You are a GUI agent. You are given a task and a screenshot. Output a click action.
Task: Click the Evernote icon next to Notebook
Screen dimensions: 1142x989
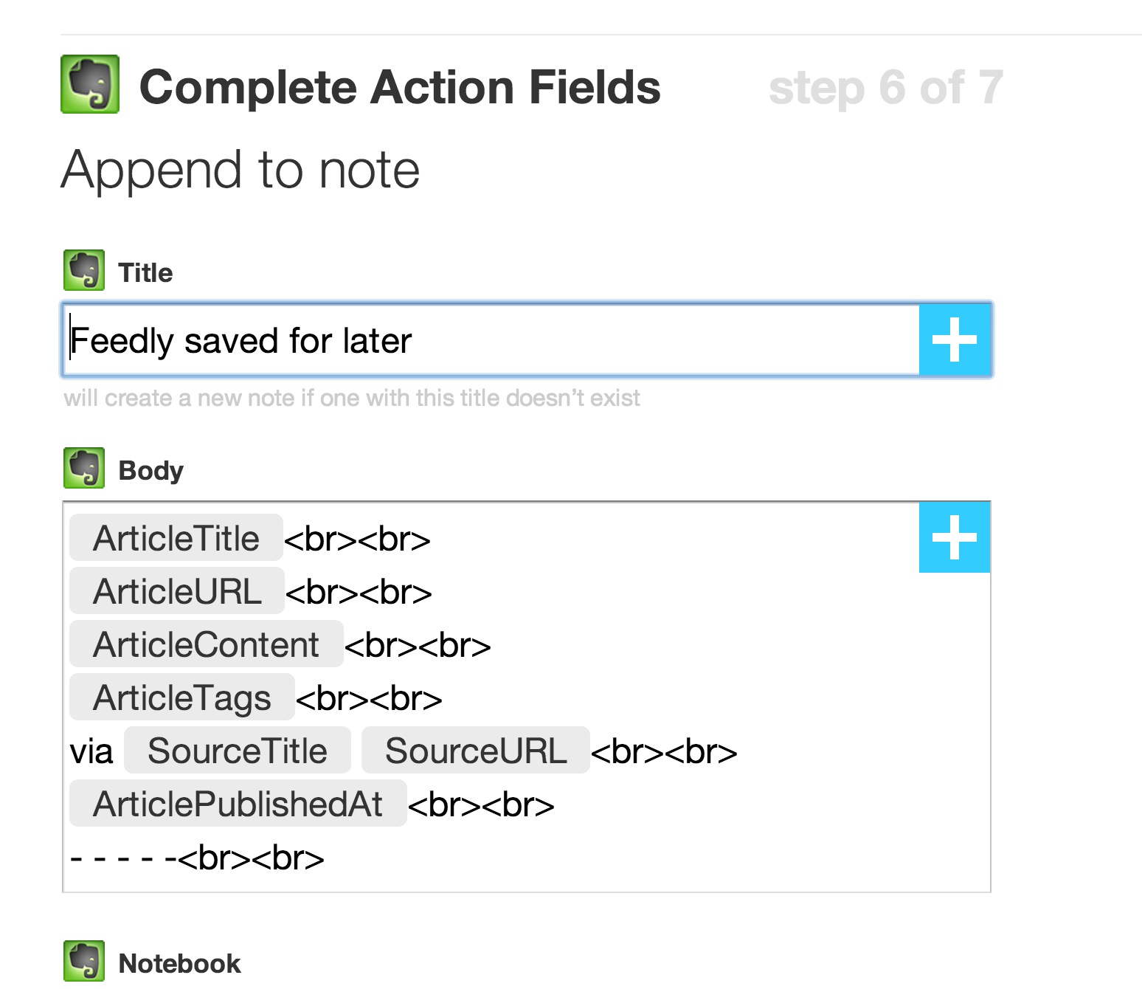pos(84,960)
